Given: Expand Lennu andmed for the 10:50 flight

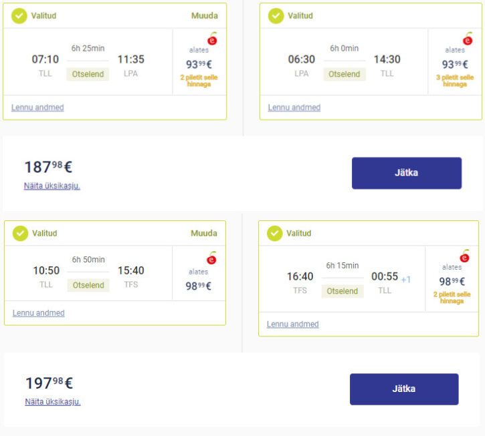Looking at the screenshot, I should [x=39, y=312].
